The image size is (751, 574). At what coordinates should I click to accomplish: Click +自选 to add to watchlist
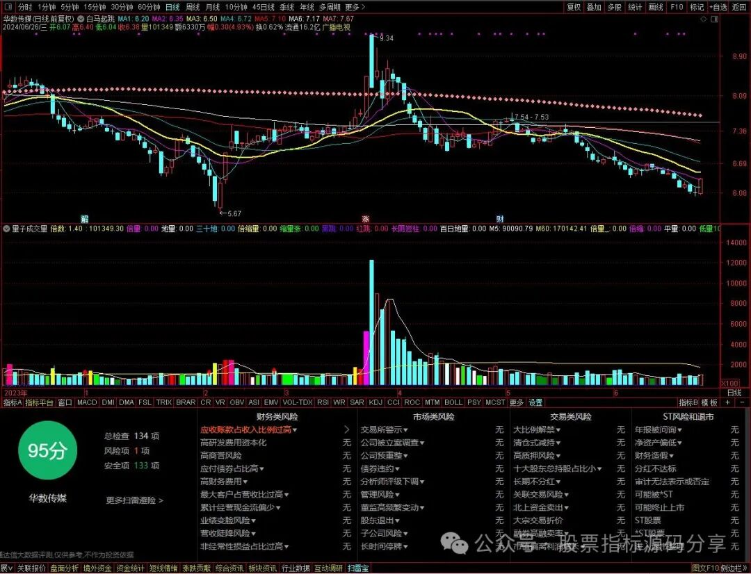718,7
